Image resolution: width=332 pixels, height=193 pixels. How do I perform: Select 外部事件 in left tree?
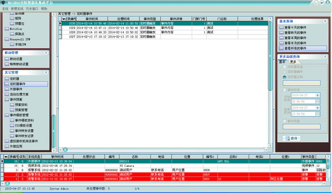click(16, 89)
